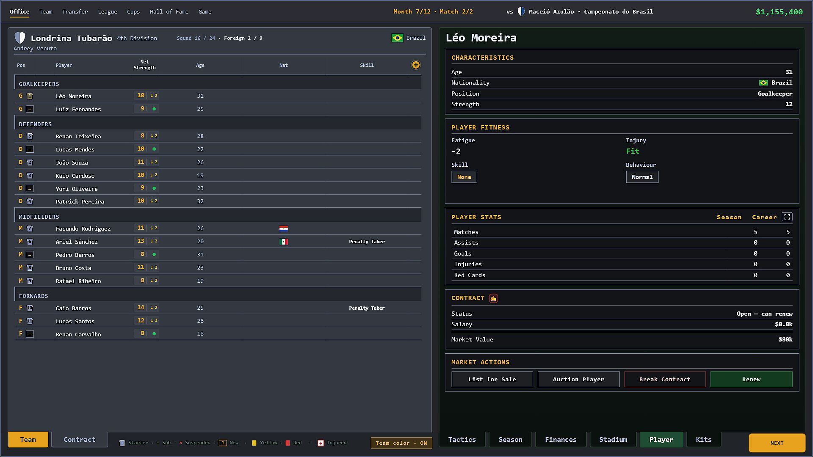Select Ariel Sánchez in the squad list
Viewport: 813px width, 457px height.
tap(218, 242)
